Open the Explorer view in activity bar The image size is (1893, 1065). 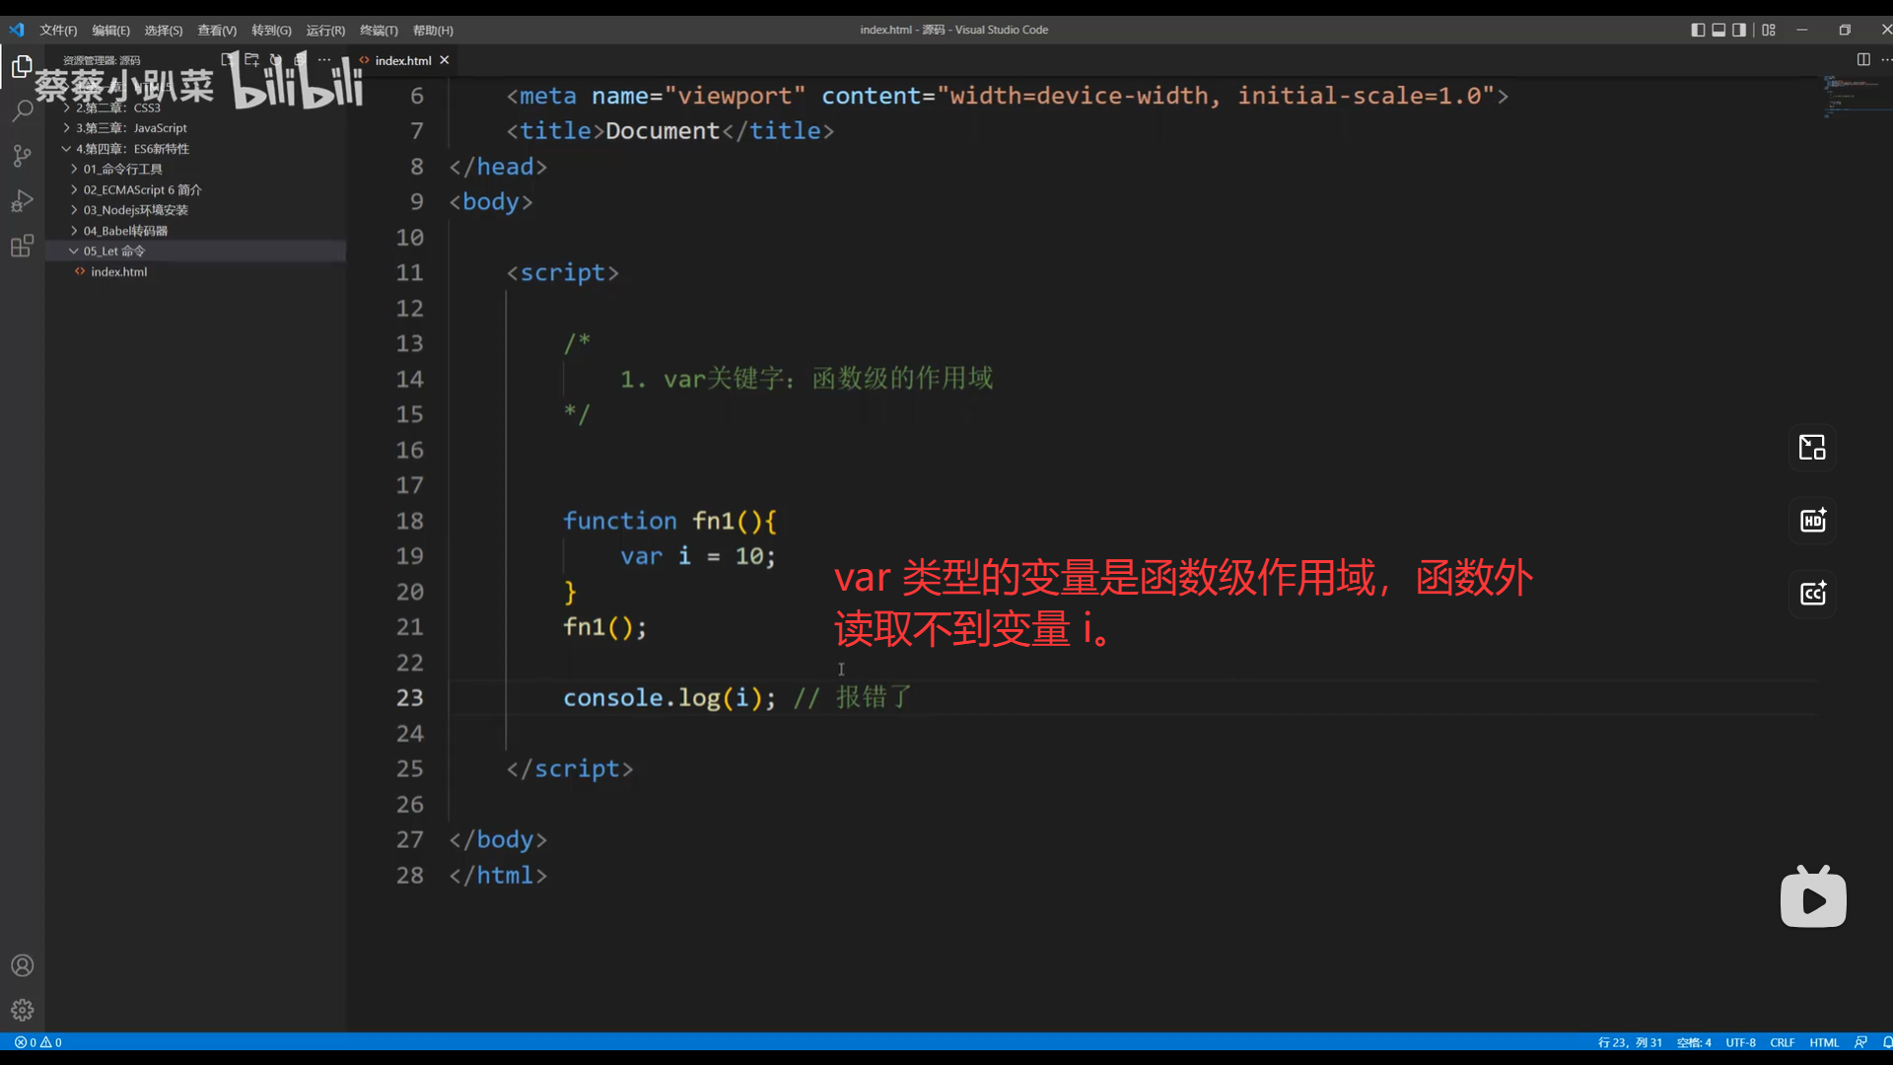pyautogui.click(x=22, y=67)
